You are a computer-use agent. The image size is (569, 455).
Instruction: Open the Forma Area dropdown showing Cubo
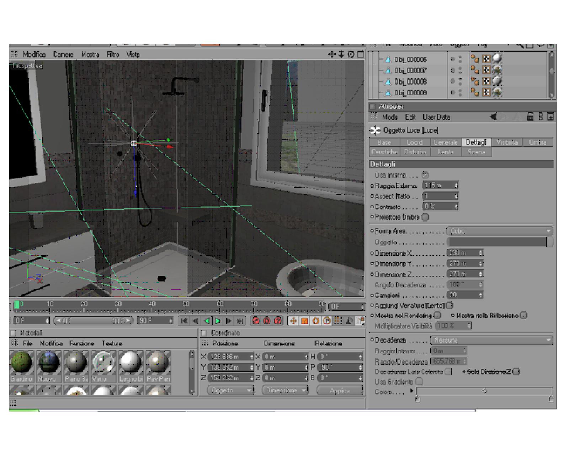pos(500,231)
